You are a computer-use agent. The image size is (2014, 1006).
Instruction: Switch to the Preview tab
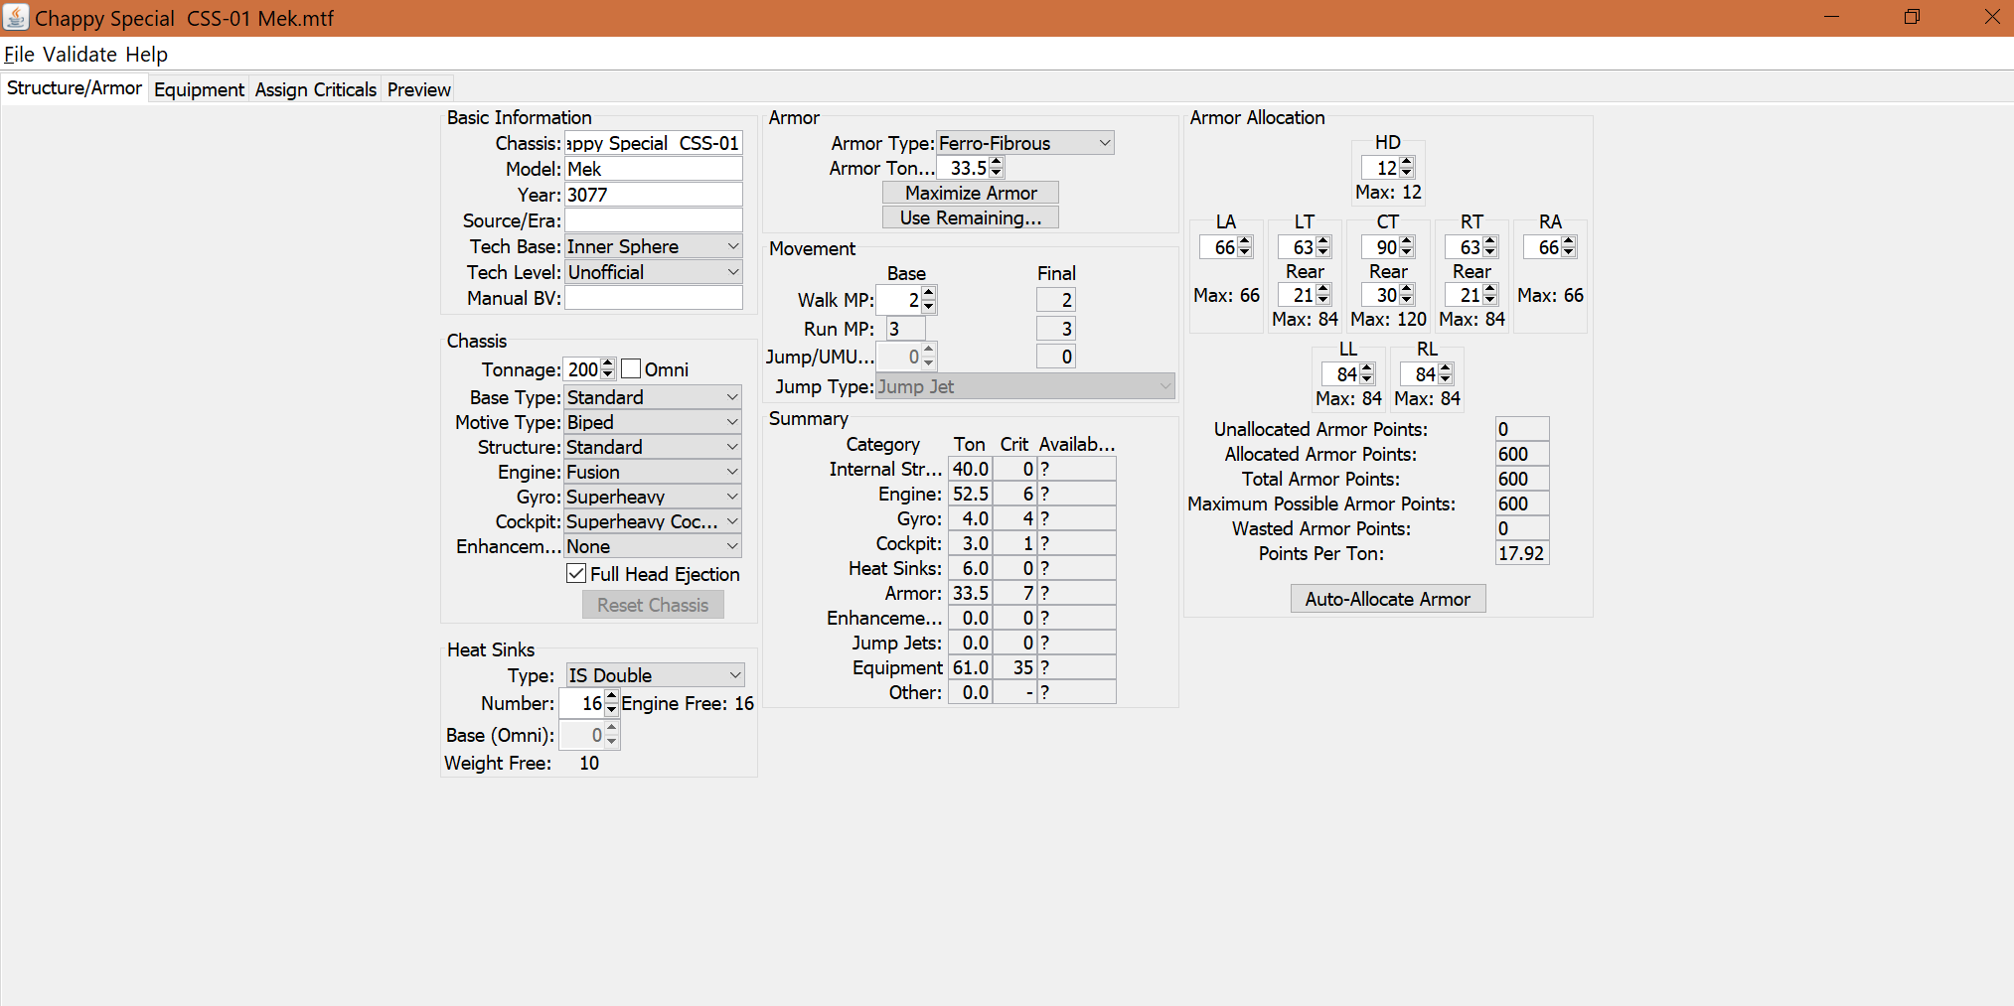point(417,89)
